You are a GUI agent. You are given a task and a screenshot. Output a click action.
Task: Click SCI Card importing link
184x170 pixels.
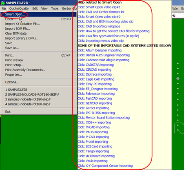click(x=95, y=146)
